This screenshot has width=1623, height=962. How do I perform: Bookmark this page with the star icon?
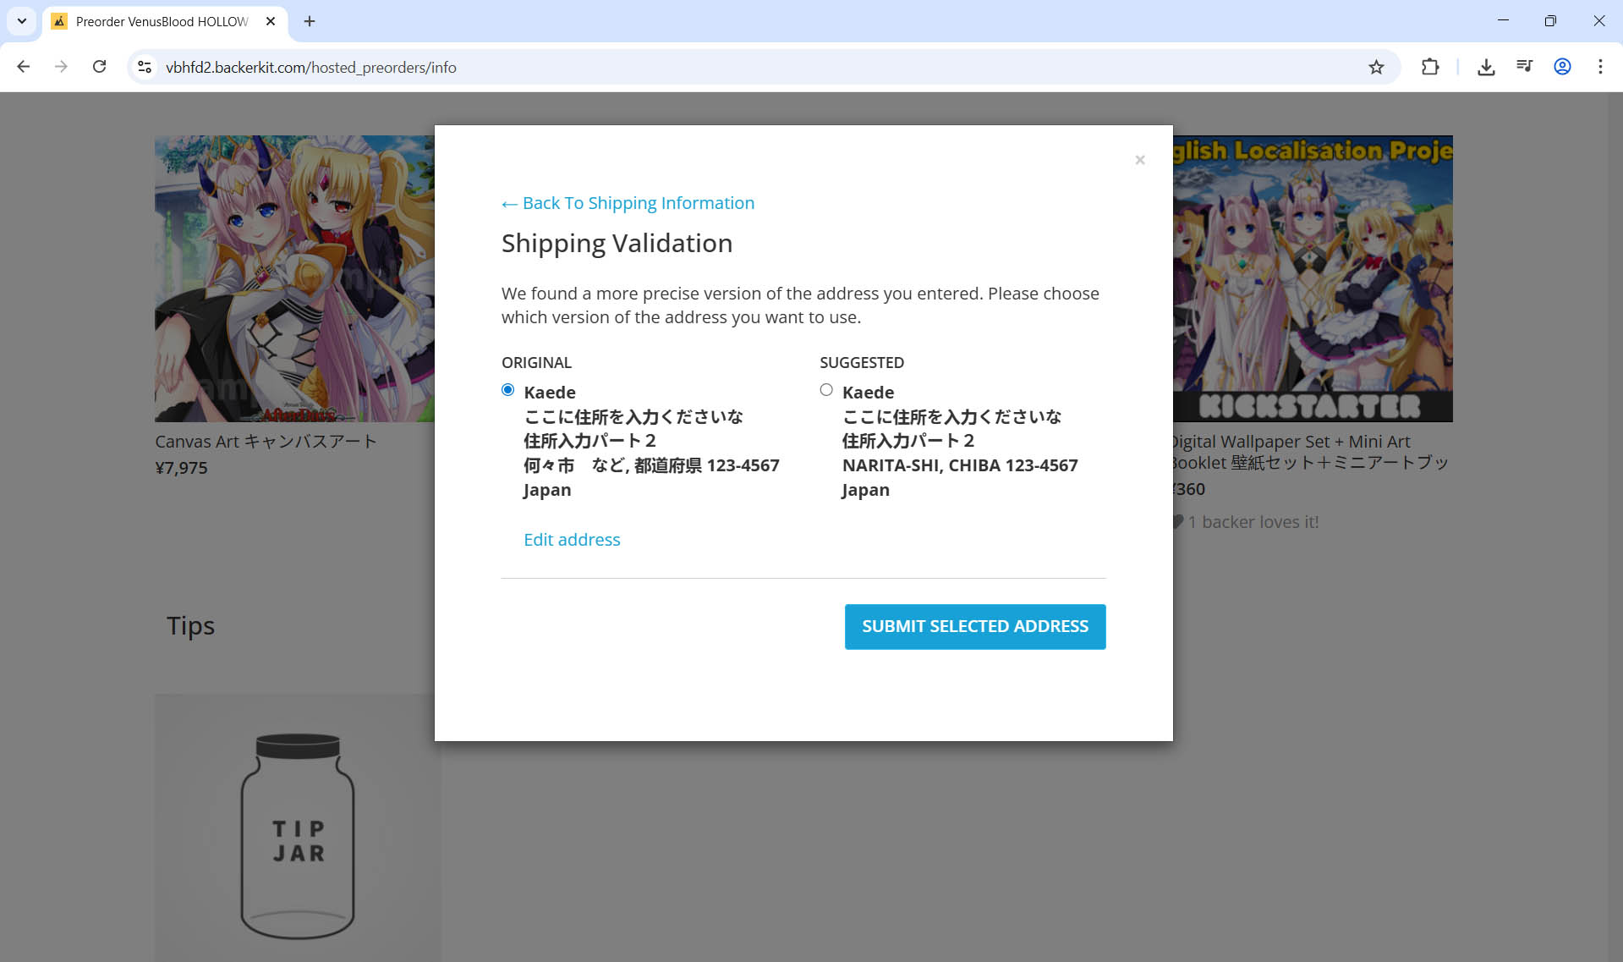click(x=1376, y=68)
